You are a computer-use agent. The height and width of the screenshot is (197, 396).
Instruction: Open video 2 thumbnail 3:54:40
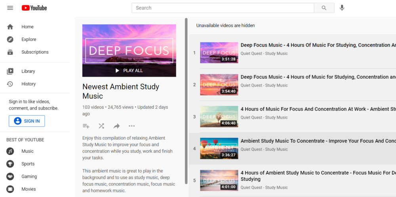click(219, 85)
